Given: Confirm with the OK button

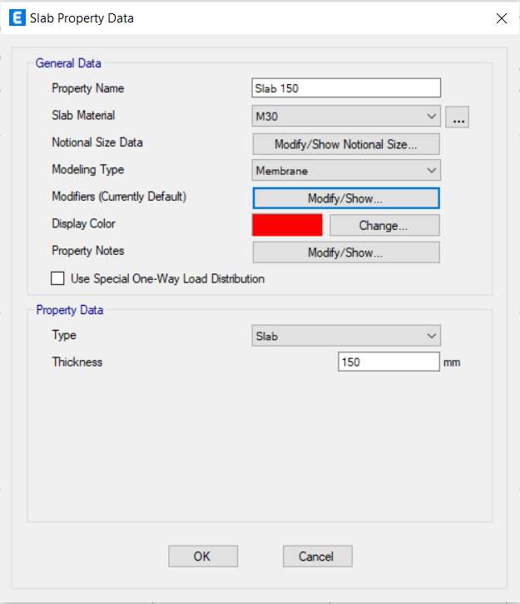Looking at the screenshot, I should tap(203, 557).
